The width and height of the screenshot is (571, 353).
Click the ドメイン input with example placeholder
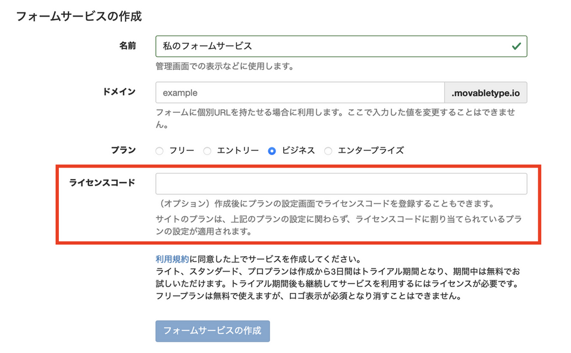click(x=300, y=93)
